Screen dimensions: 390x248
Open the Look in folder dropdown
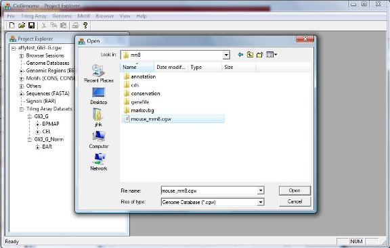point(226,55)
